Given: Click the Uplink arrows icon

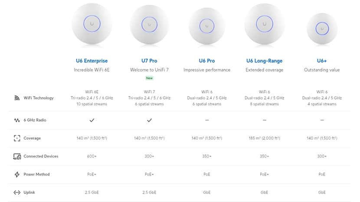Looking at the screenshot, I should 17,192.
